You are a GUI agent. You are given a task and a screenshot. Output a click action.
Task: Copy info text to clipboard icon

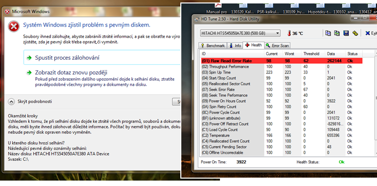tap(328, 33)
